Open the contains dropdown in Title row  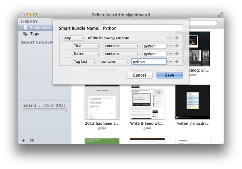[x=121, y=46]
